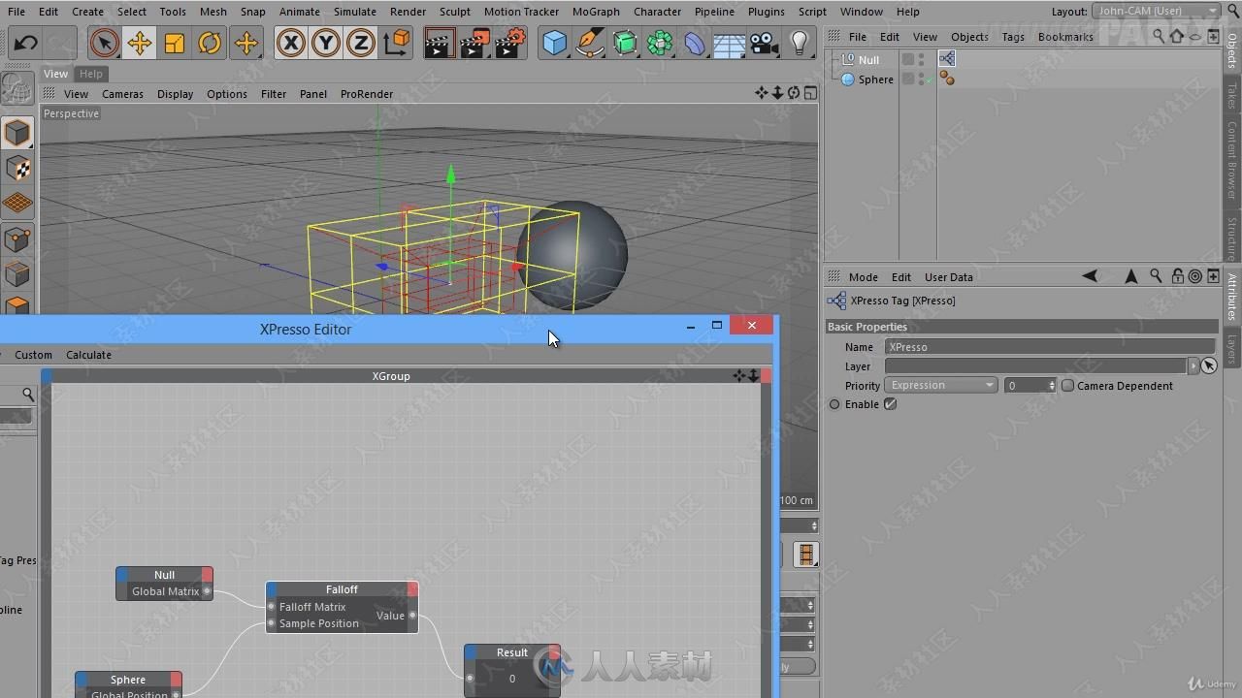Open the Floor environment icon

coord(730,43)
